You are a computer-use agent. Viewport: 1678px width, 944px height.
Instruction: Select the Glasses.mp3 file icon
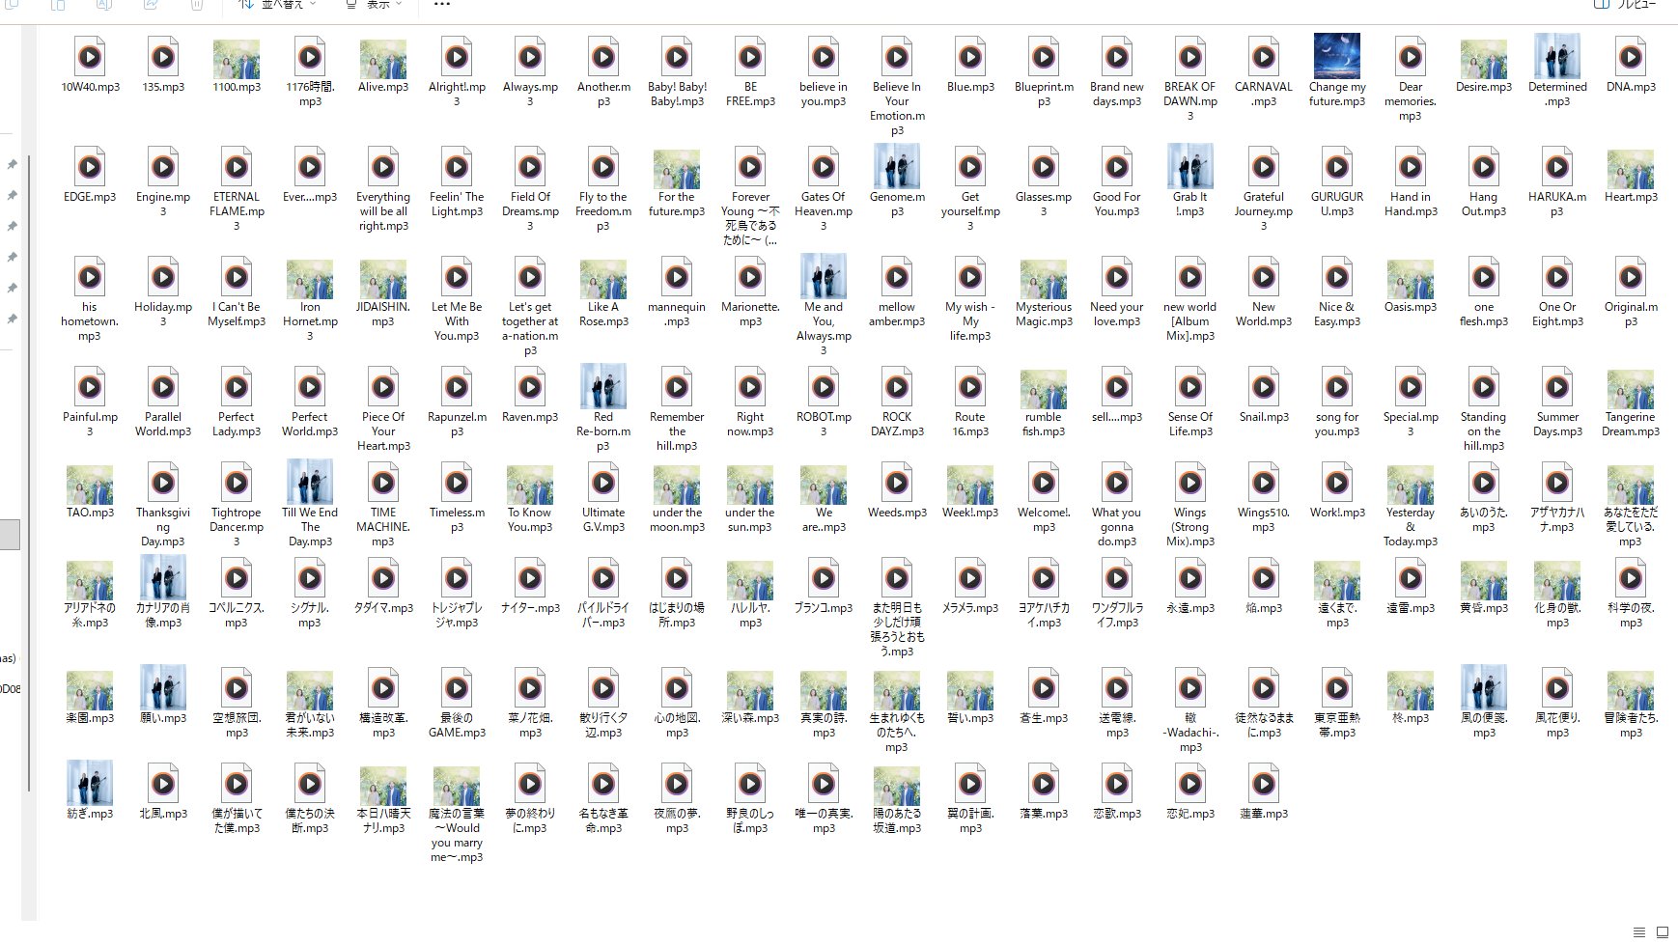click(1044, 167)
